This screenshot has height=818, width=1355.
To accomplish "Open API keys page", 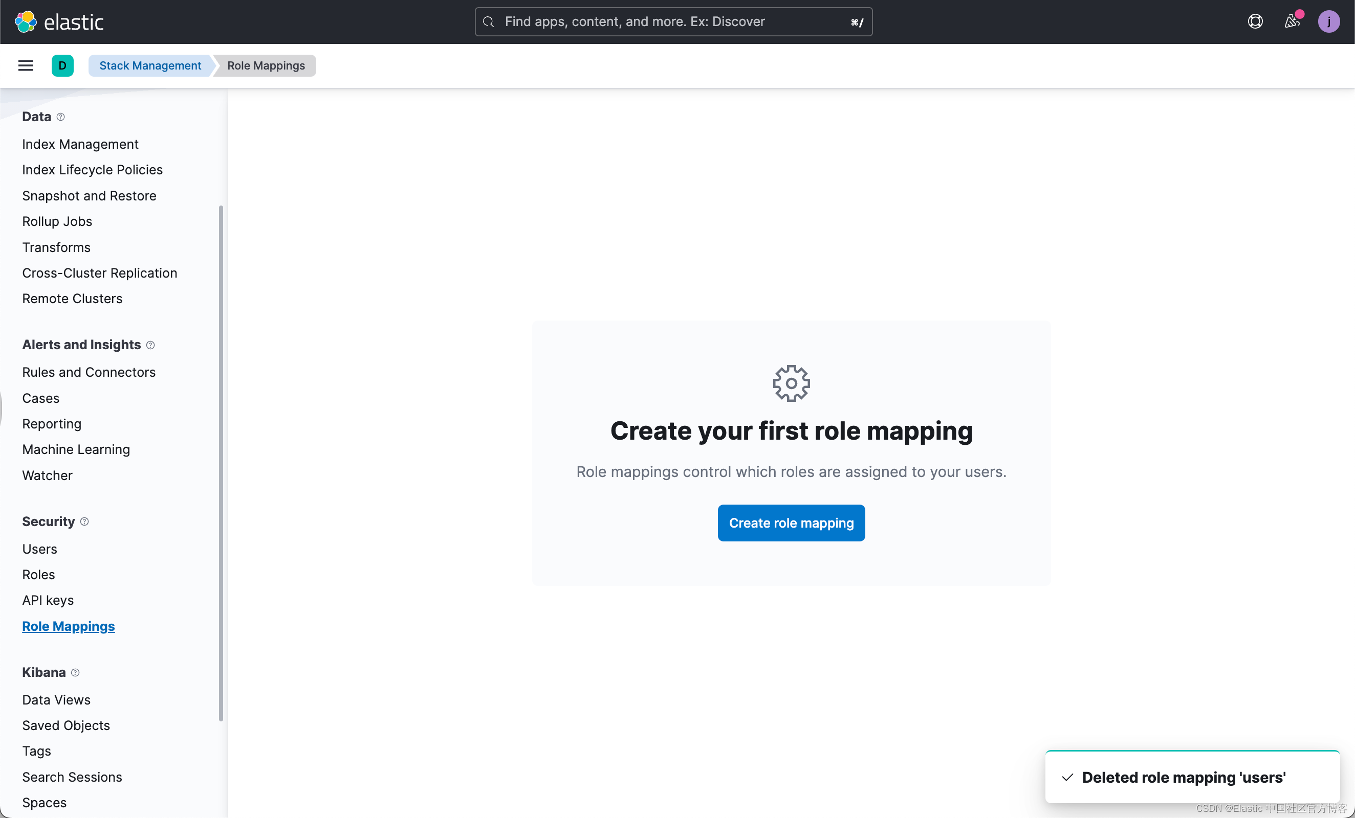I will pyautogui.click(x=48, y=600).
